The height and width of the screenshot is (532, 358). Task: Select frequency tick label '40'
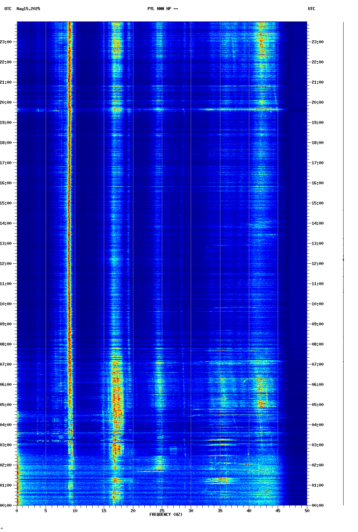click(x=249, y=511)
